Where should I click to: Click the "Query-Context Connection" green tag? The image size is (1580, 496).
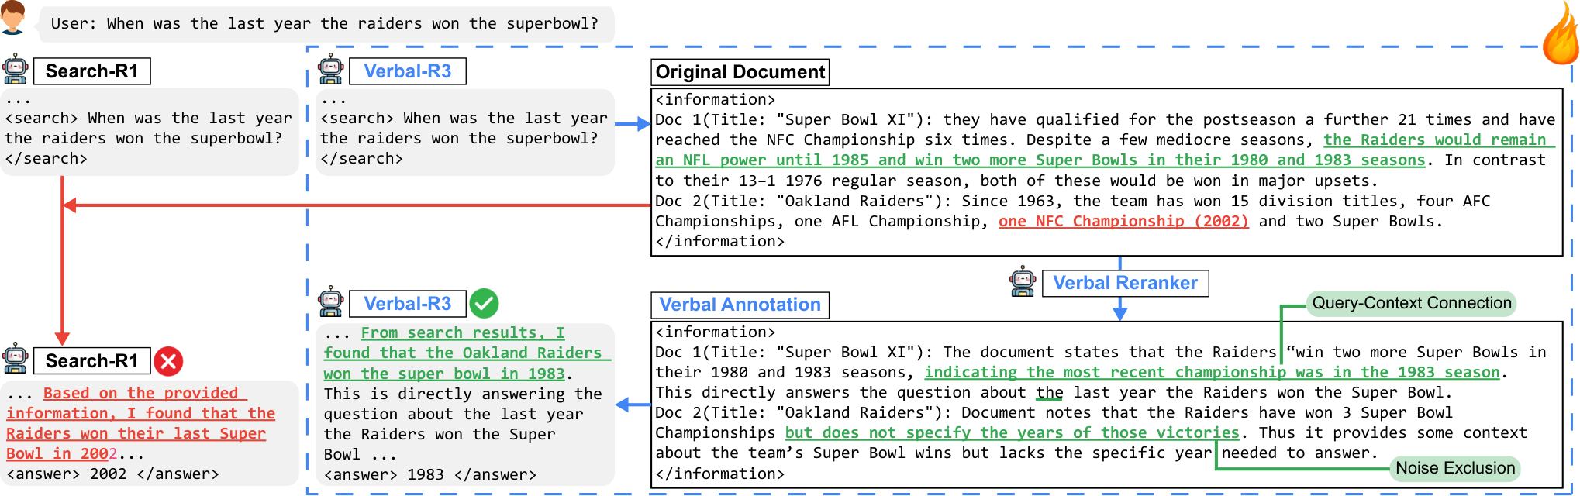pos(1411,303)
